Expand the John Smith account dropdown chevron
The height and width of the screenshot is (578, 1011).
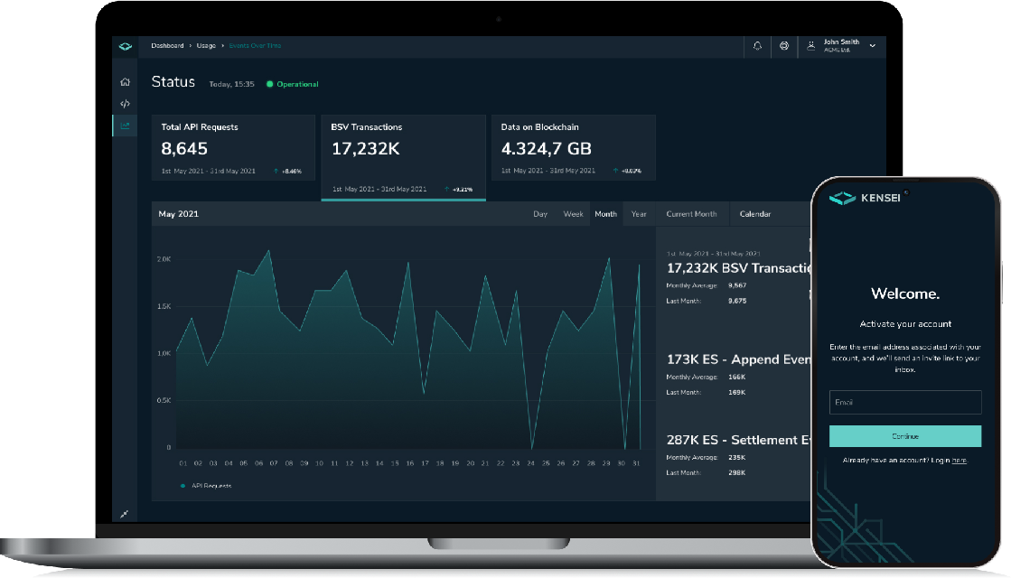[873, 46]
